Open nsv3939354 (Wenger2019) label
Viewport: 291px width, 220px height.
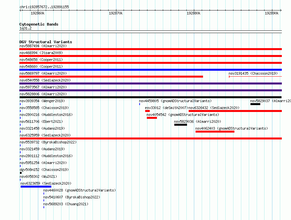click(42, 101)
